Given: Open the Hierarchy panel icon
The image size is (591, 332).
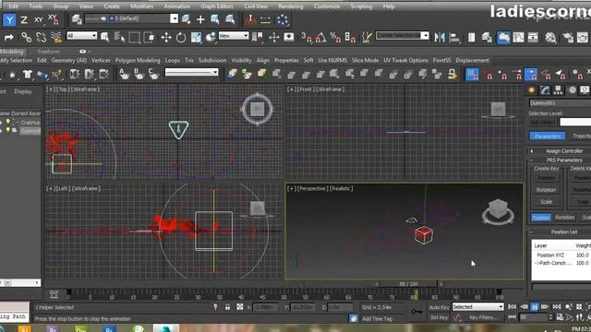Looking at the screenshot, I should point(558,90).
